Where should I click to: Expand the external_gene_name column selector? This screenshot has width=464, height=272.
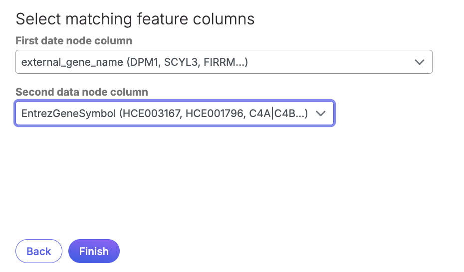[224, 62]
